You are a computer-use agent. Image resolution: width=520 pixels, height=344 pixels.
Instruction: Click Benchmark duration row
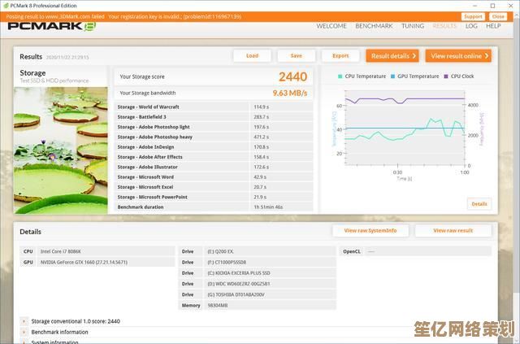pos(214,207)
